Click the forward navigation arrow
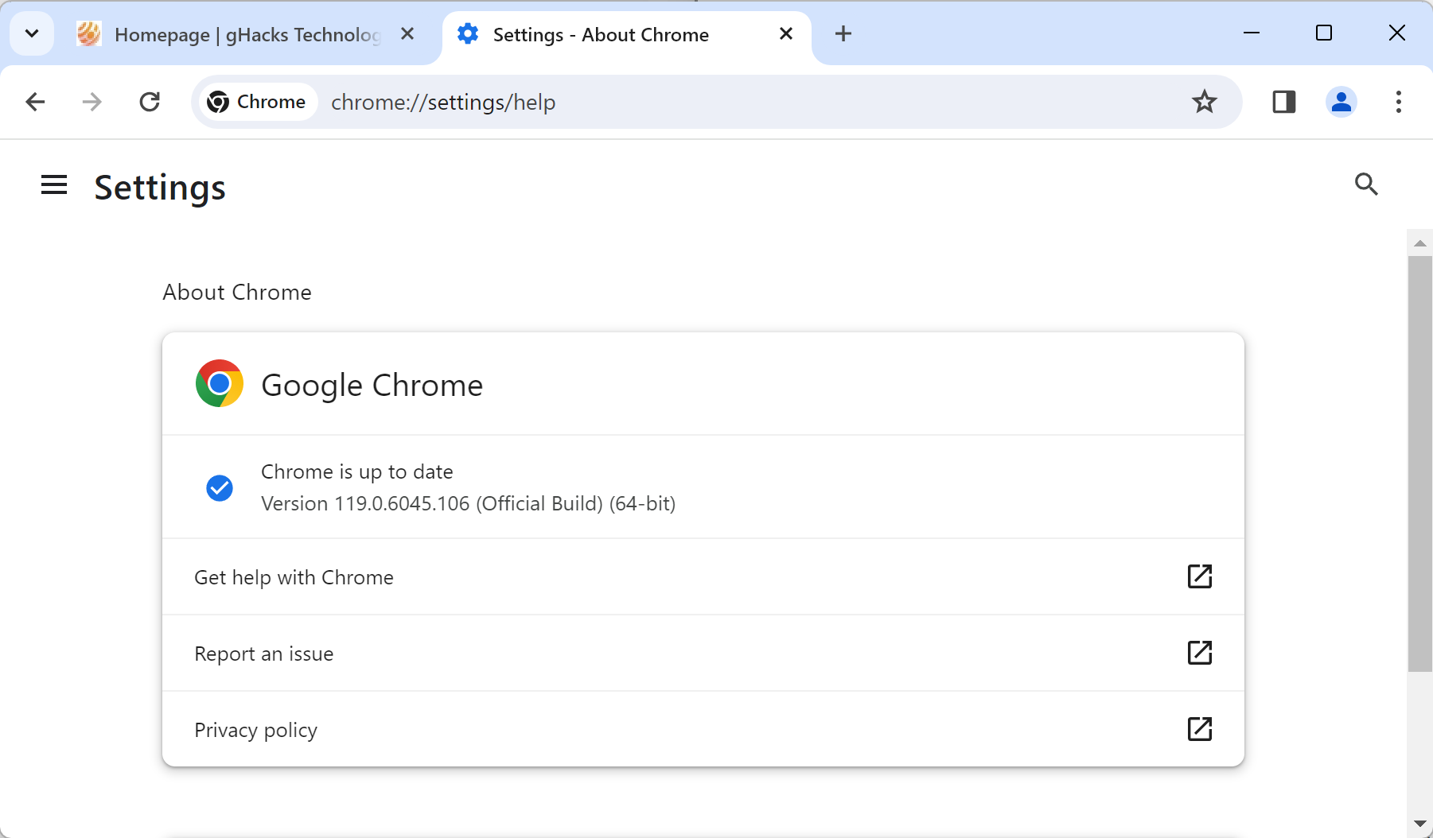This screenshot has height=838, width=1433. [92, 102]
